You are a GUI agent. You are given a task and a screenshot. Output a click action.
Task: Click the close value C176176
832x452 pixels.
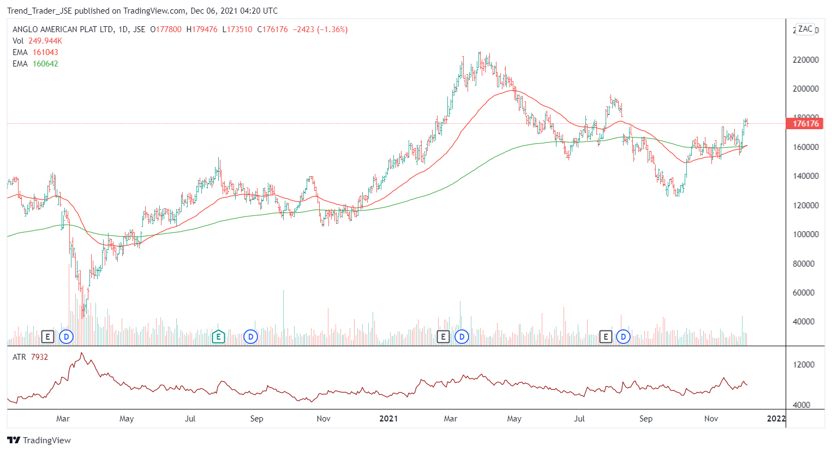click(x=272, y=29)
